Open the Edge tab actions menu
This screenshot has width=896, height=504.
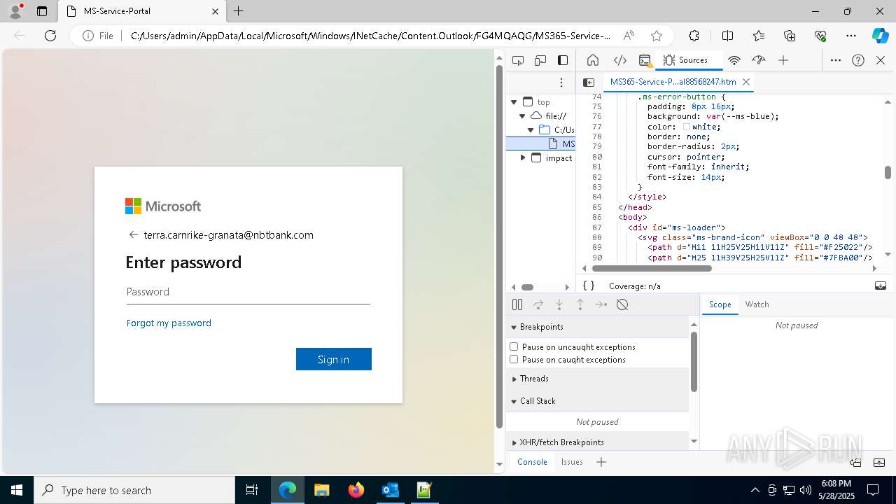tap(42, 11)
